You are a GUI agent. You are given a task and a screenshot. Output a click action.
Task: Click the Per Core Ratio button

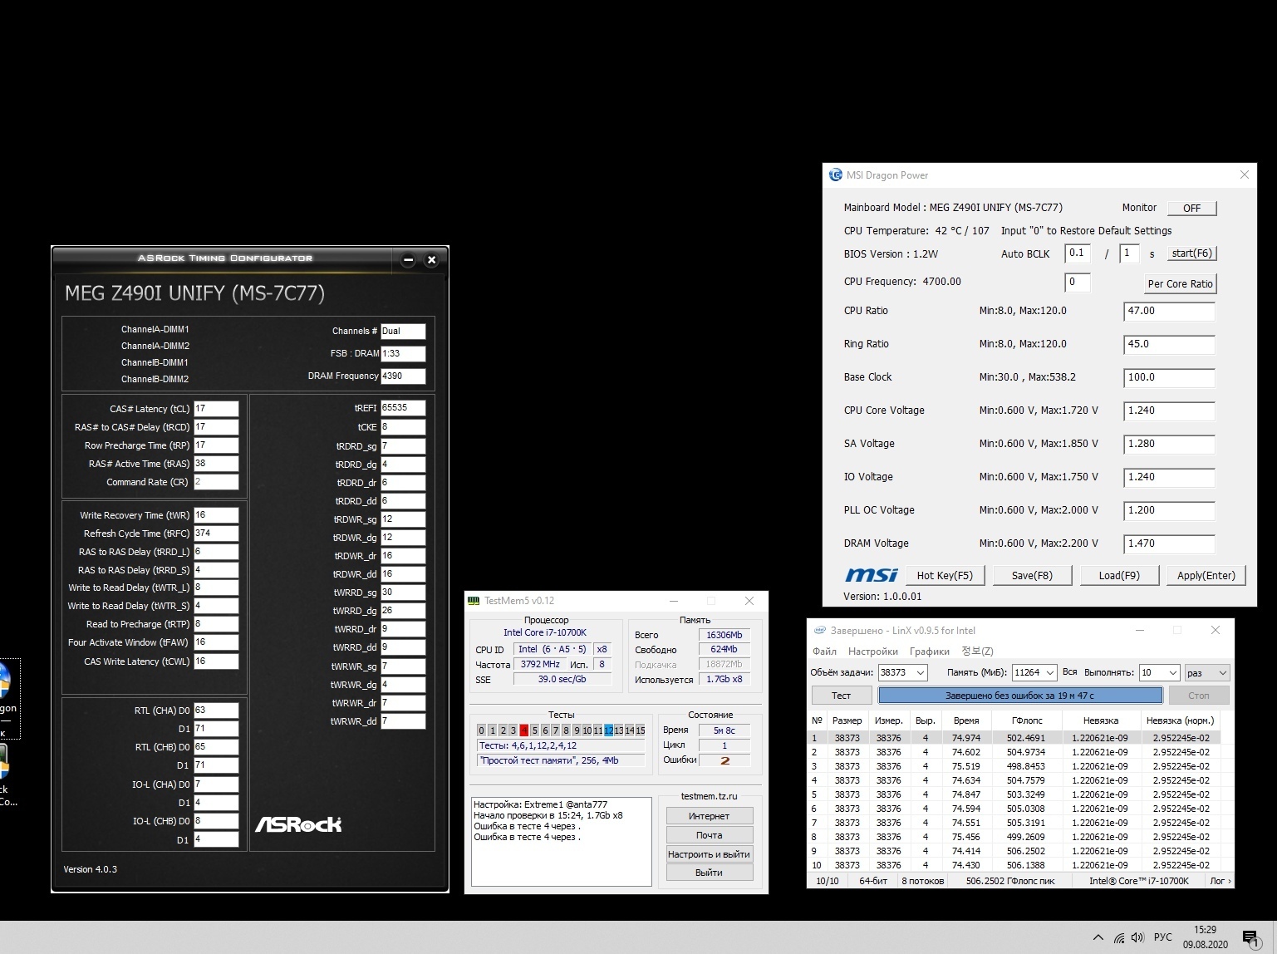(x=1180, y=283)
